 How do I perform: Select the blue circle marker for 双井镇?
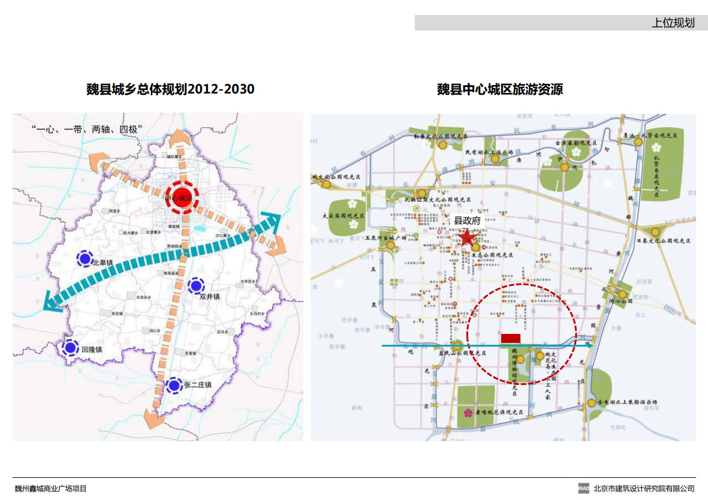pyautogui.click(x=195, y=286)
